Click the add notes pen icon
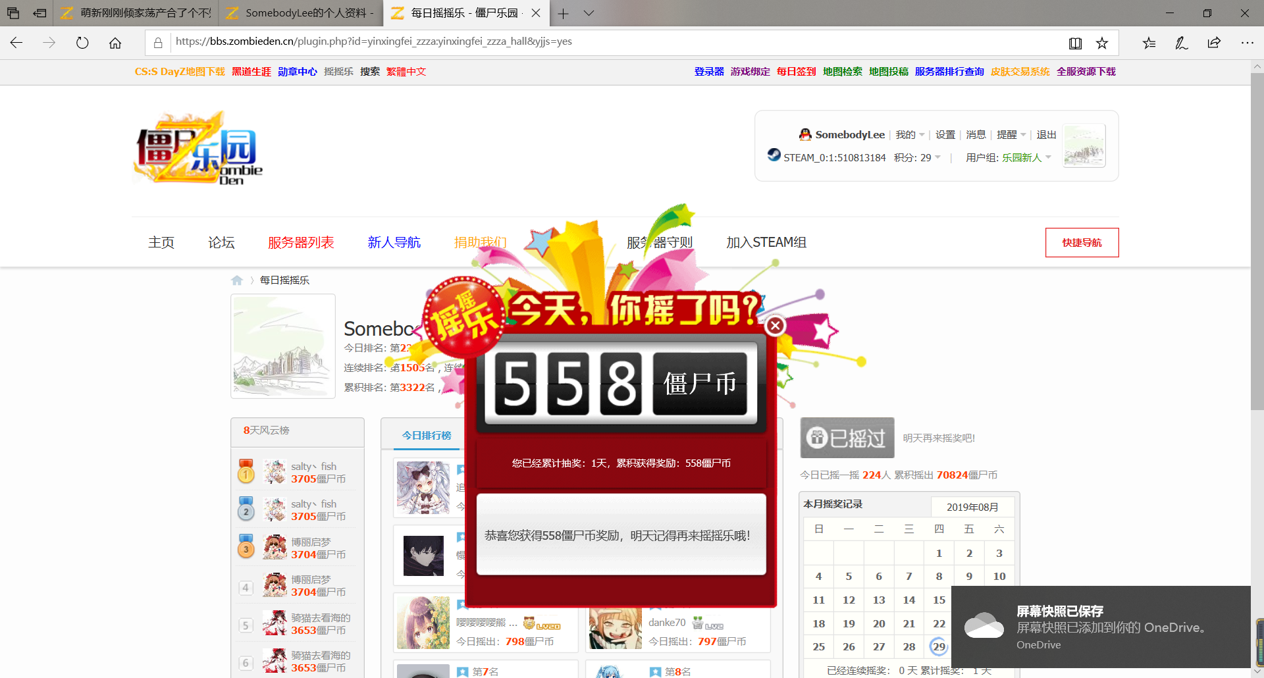 (1182, 43)
